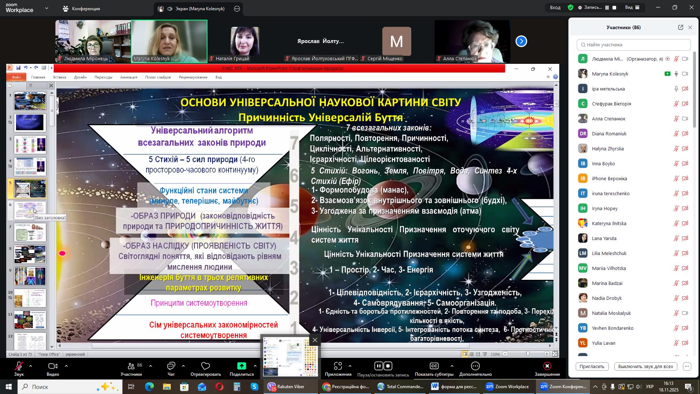Type in the Find participant search field
Screen dimensions: 700x394
click(634, 45)
